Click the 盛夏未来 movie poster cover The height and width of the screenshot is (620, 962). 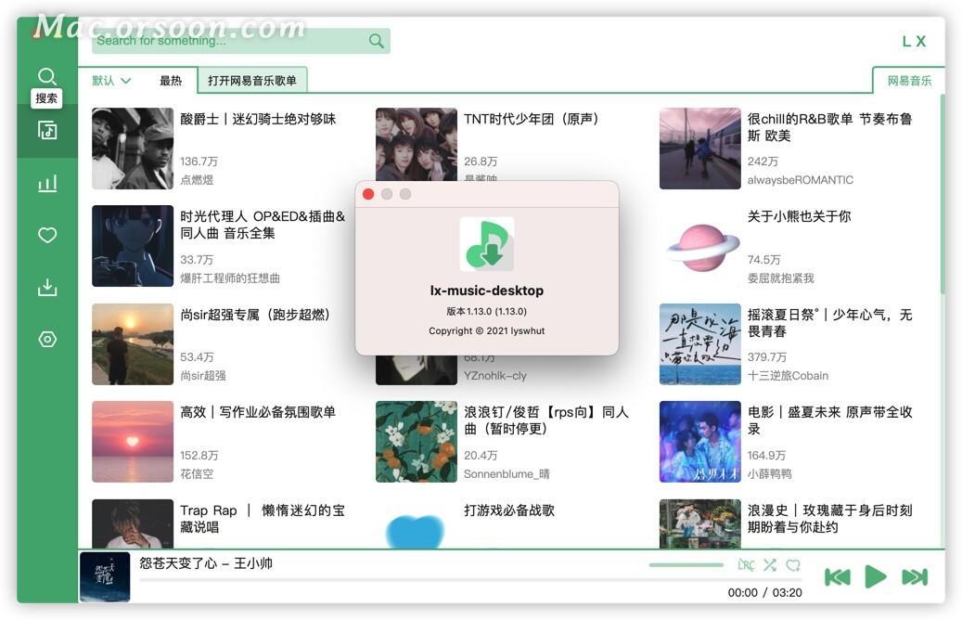coord(700,442)
